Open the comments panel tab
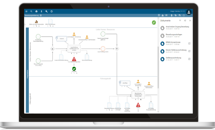Viewport: 215px width, 130px height. click(180, 15)
